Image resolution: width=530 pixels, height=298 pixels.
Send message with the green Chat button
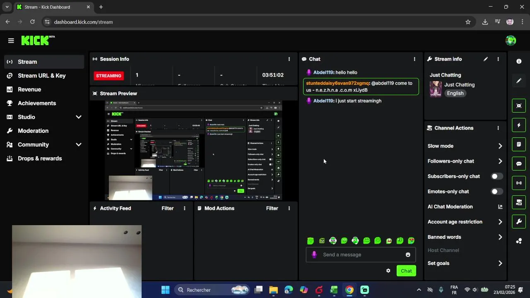[406, 271]
